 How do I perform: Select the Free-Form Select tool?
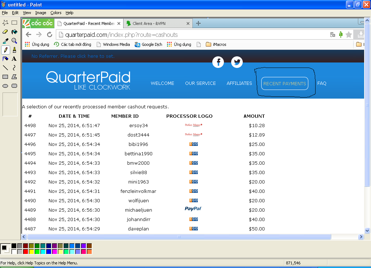pyautogui.click(x=5, y=23)
